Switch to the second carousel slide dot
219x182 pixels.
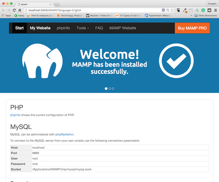109,88
